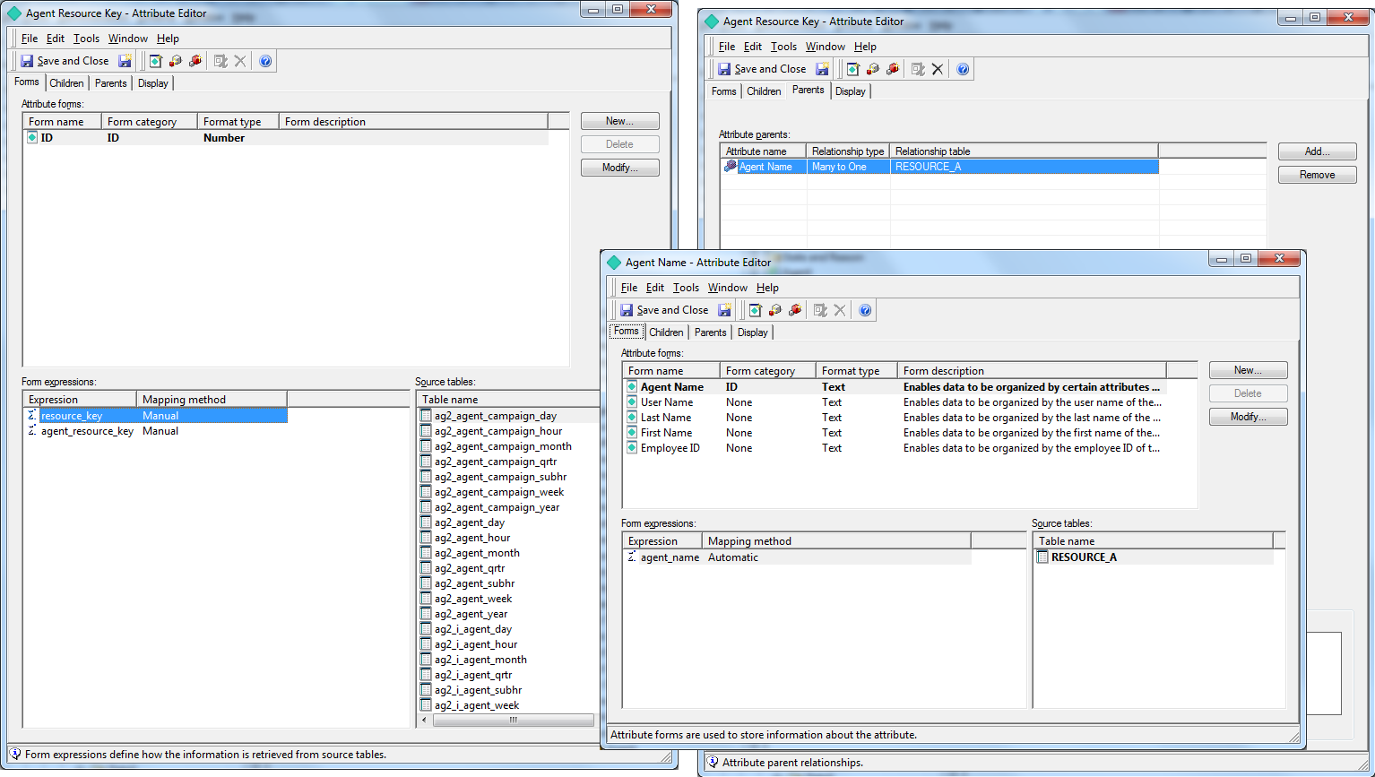The width and height of the screenshot is (1375, 777).
Task: Click the large red cube icon in Agent Name toolbar
Action: tap(795, 310)
